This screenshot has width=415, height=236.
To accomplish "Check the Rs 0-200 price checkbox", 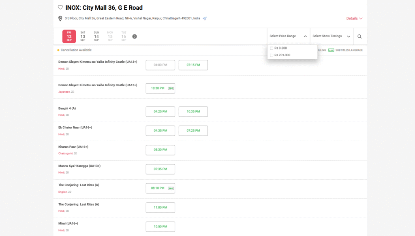I will (x=272, y=48).
